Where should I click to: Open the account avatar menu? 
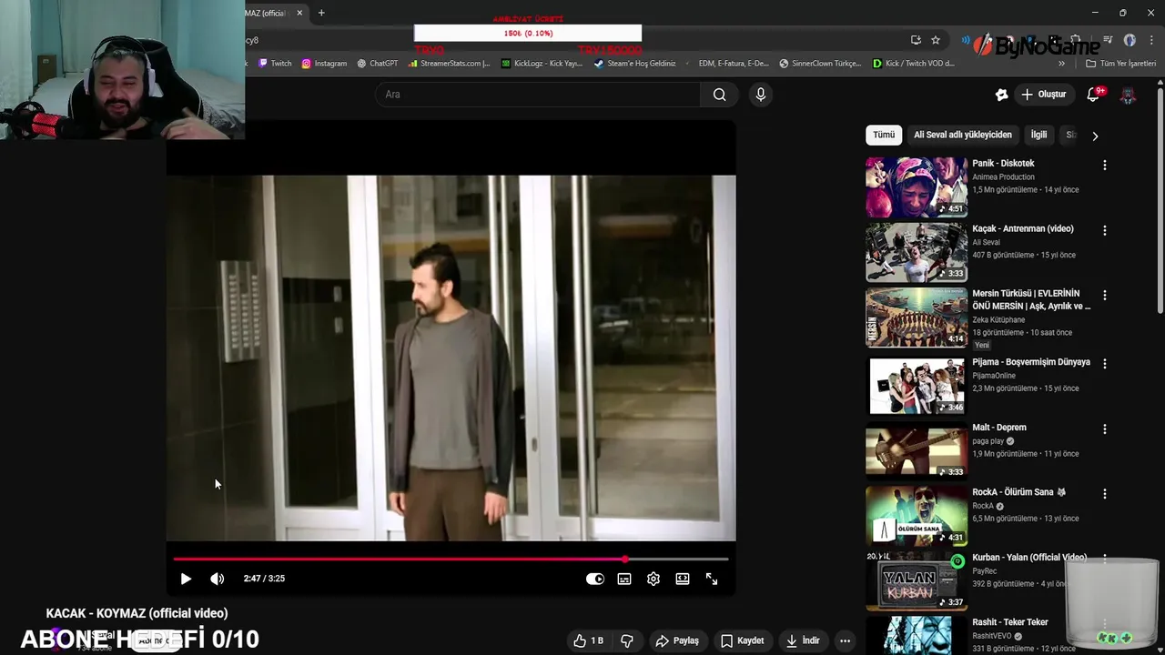coord(1128,95)
